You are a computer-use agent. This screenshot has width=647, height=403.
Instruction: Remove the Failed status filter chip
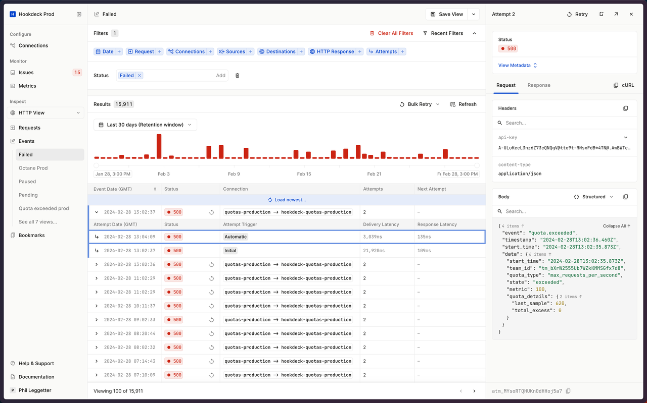(x=140, y=76)
